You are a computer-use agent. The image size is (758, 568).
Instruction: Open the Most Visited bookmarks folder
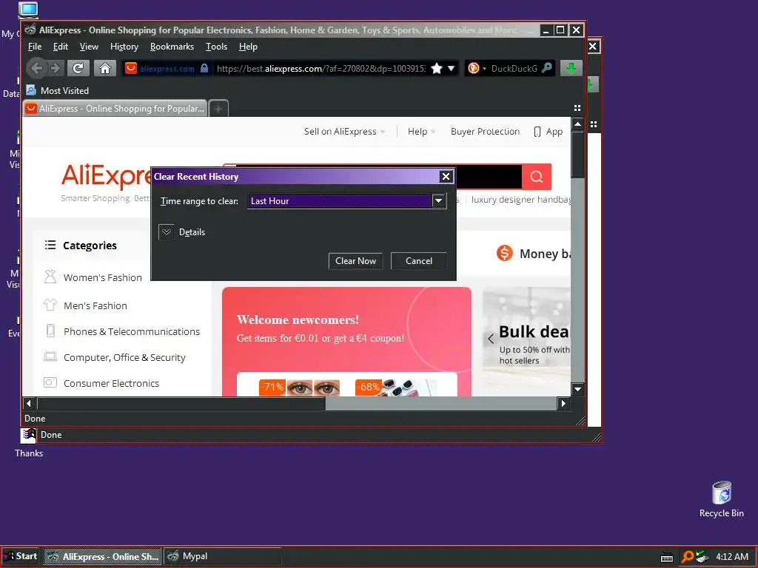58,90
